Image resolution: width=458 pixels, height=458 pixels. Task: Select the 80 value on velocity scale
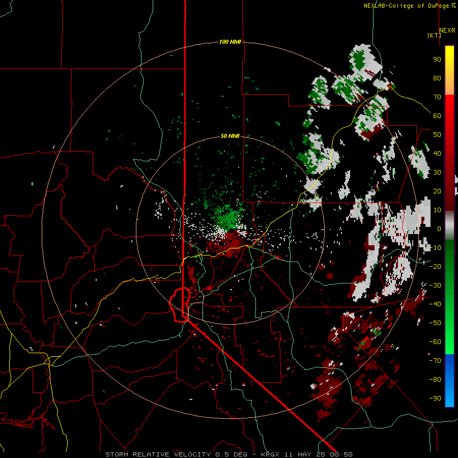[x=437, y=78]
